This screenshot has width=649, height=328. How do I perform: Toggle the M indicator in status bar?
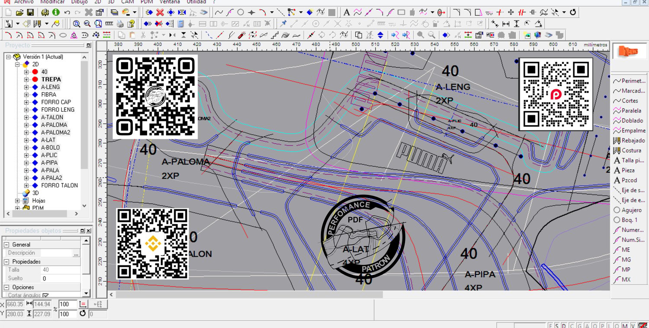pyautogui.click(x=625, y=325)
